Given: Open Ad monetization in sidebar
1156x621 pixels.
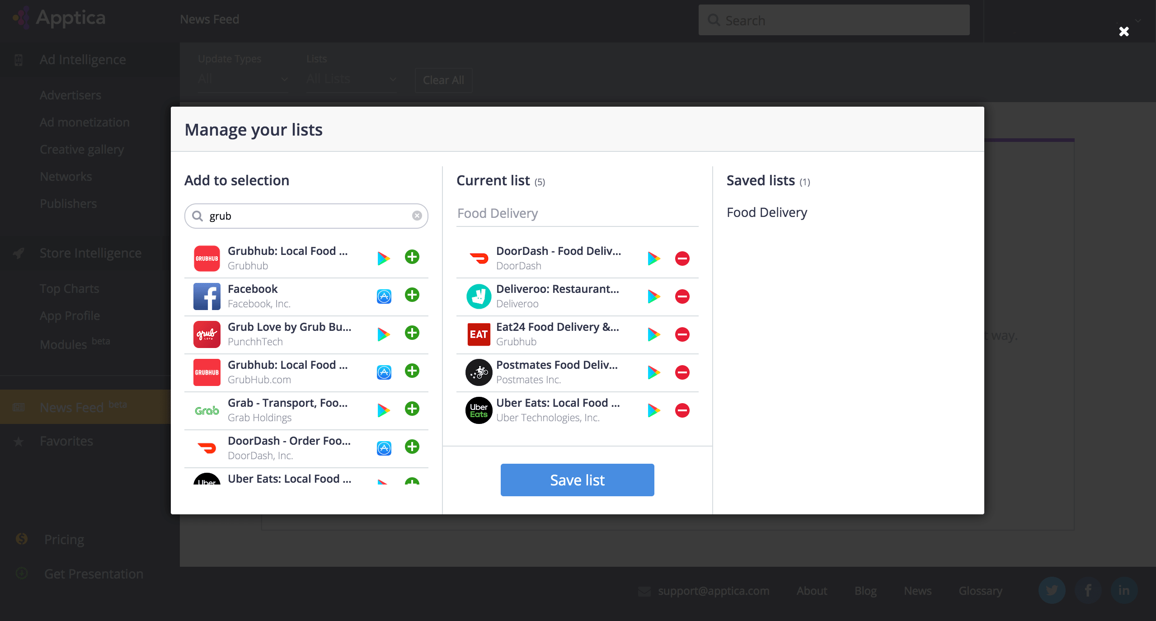Looking at the screenshot, I should [x=85, y=122].
